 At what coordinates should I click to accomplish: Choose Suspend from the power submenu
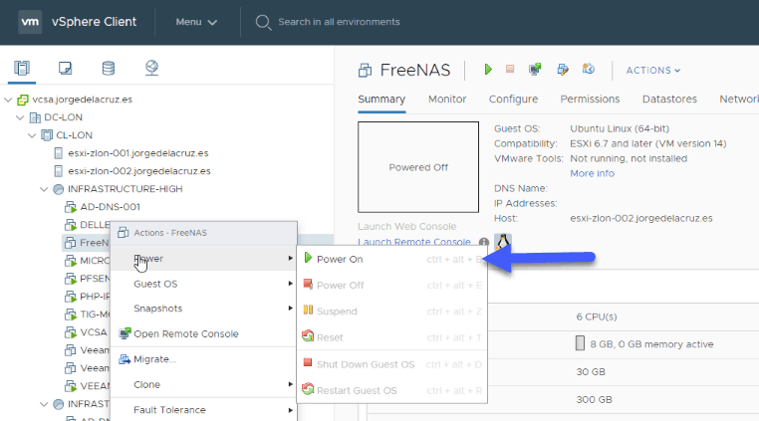pos(392,312)
